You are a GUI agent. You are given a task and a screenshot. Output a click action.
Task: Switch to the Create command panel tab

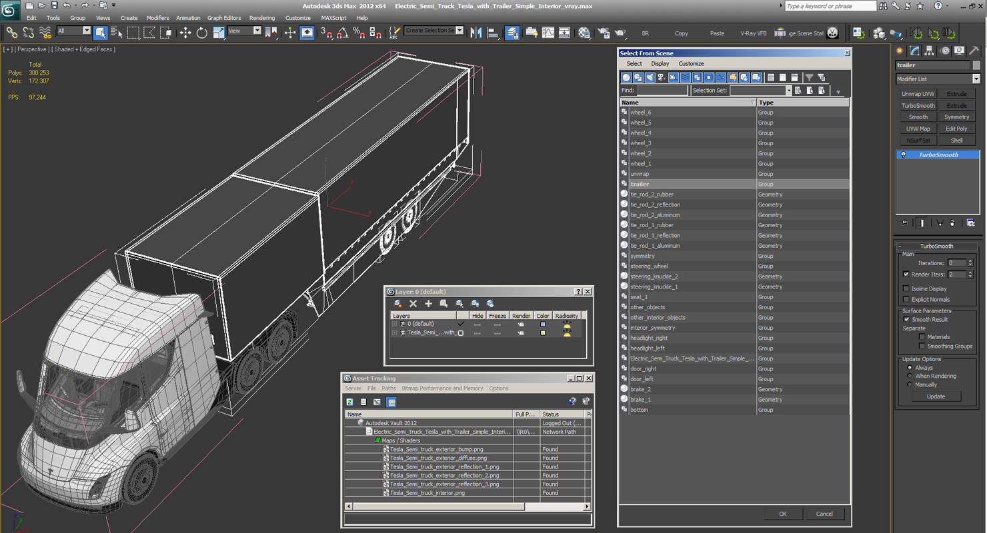pyautogui.click(x=900, y=51)
